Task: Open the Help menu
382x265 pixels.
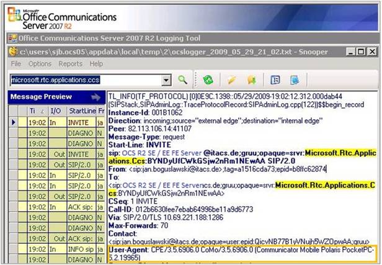Action: tap(96, 64)
